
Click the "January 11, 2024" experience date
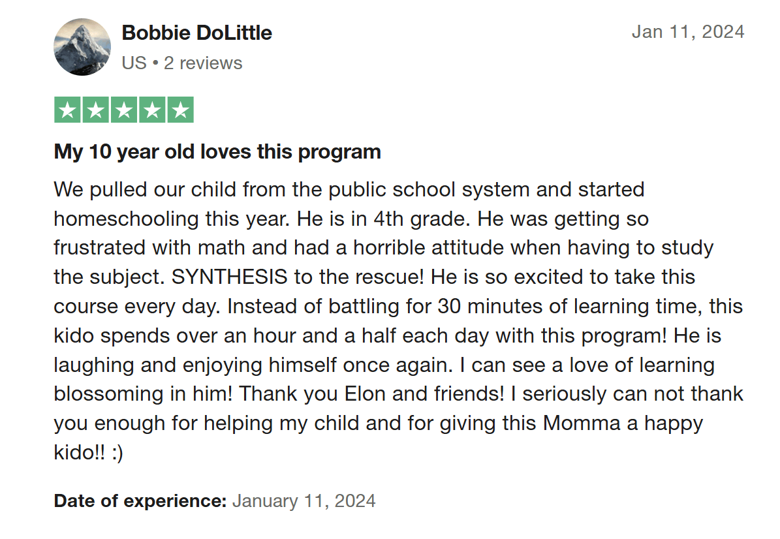pos(304,501)
